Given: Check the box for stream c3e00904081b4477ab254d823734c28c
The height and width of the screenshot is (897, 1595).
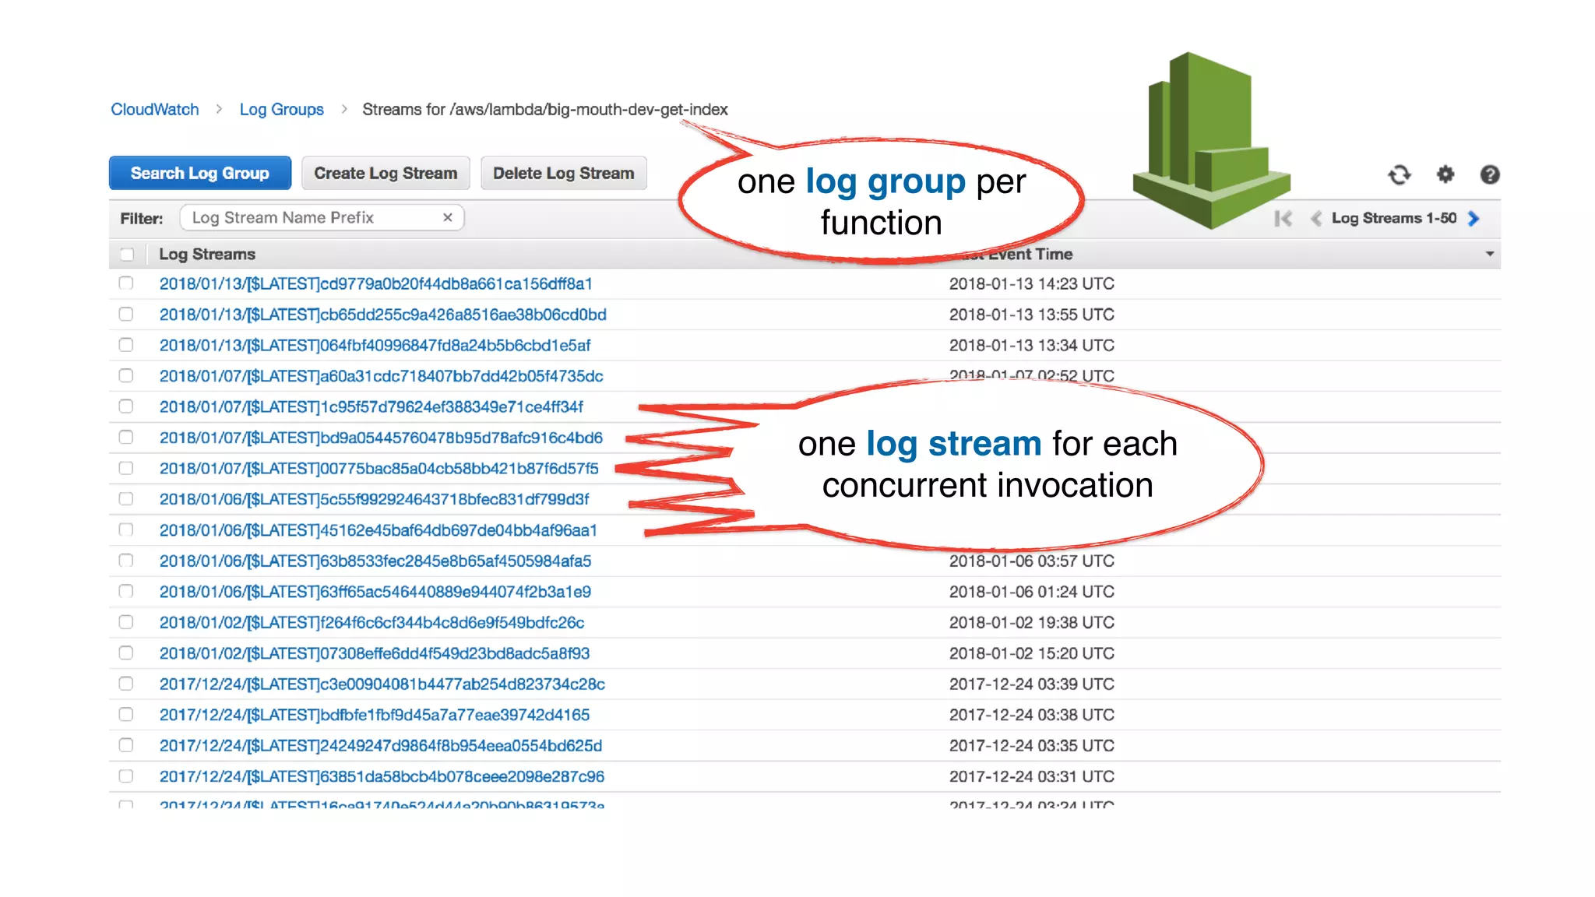Looking at the screenshot, I should [x=126, y=683].
